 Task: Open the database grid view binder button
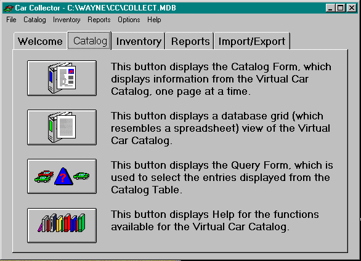pyautogui.click(x=62, y=127)
